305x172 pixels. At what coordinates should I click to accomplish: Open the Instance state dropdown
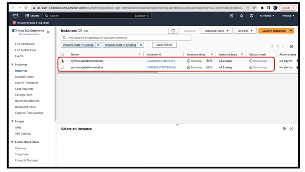click(x=216, y=31)
